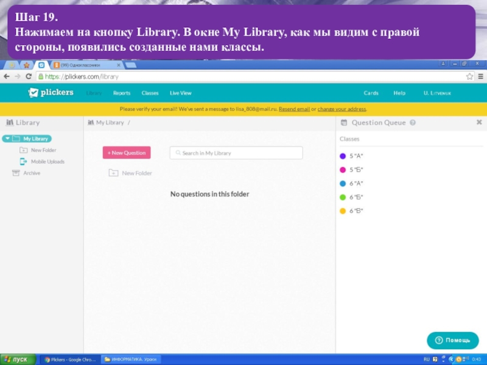
Task: Open the Chrome menu icon
Action: click(480, 77)
